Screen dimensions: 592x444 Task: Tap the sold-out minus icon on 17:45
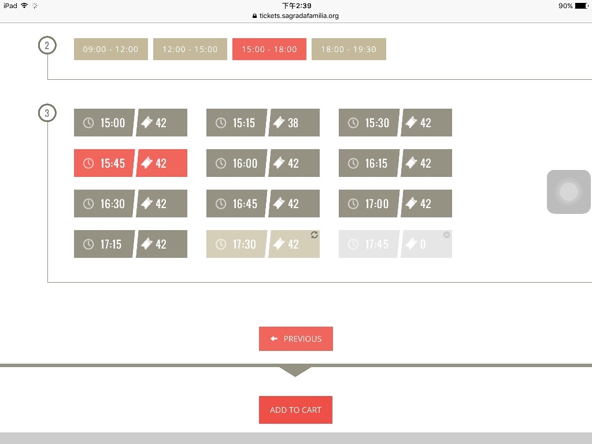click(447, 235)
